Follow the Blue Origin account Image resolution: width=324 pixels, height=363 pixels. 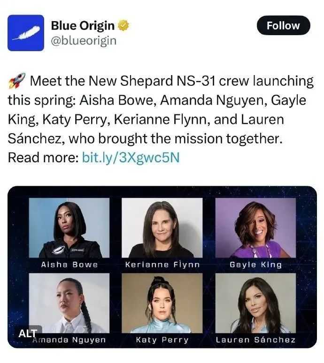click(x=283, y=26)
